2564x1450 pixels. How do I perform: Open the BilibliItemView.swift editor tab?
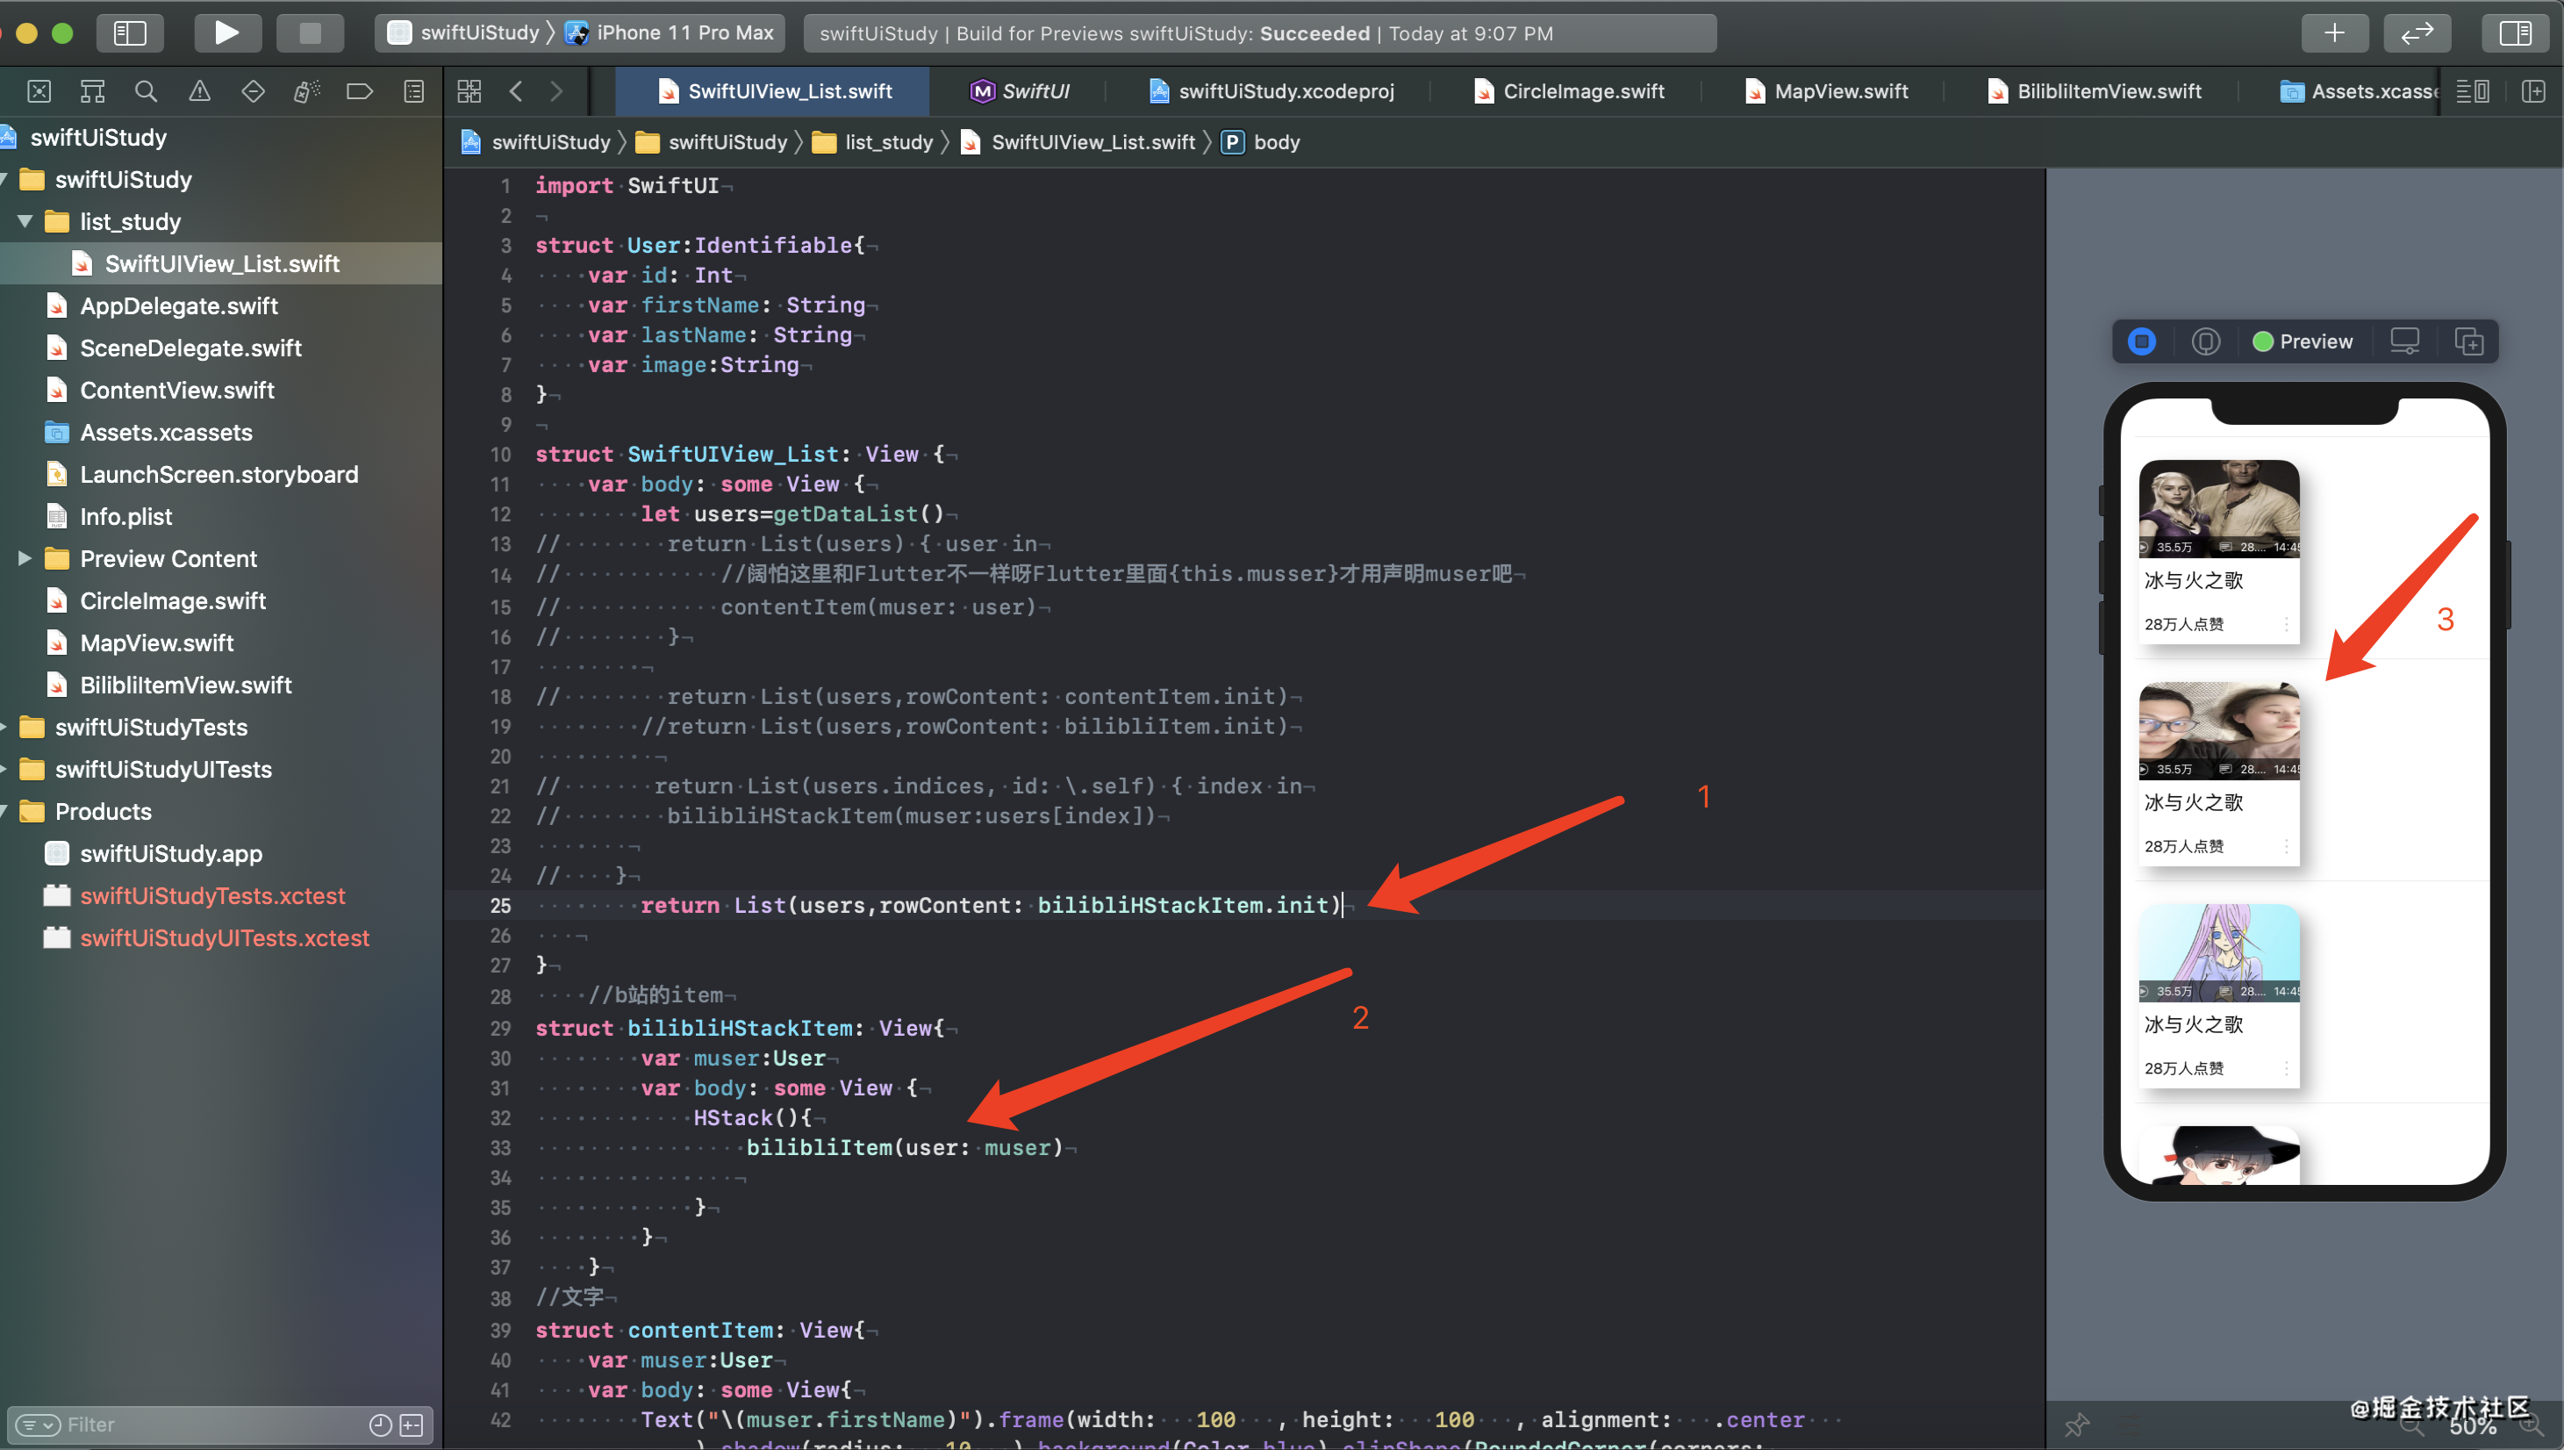pos(2095,91)
